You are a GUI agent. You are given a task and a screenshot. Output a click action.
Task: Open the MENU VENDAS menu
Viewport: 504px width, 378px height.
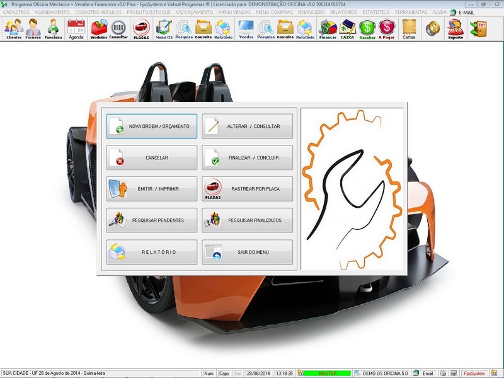tap(234, 12)
